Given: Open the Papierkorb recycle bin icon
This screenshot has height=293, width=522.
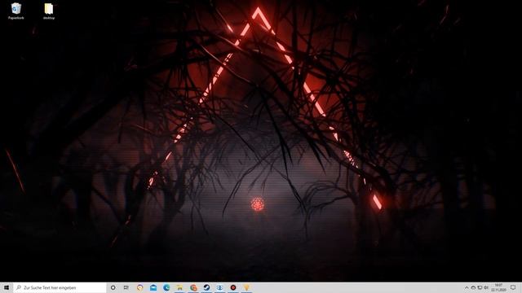Looking at the screenshot, I should click(16, 11).
